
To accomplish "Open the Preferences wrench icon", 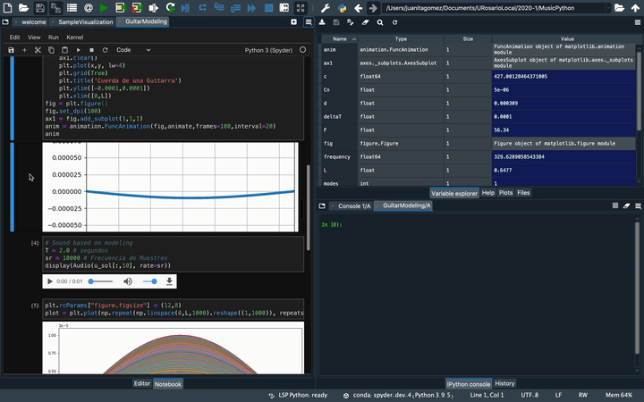I will (x=324, y=7).
